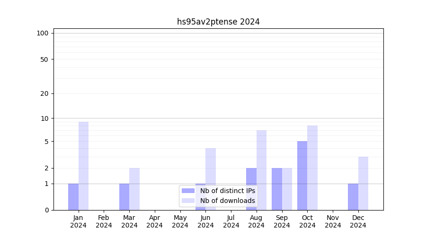This screenshot has height=236, width=426.
Task: Click the January downloads bar
Action: click(x=83, y=166)
